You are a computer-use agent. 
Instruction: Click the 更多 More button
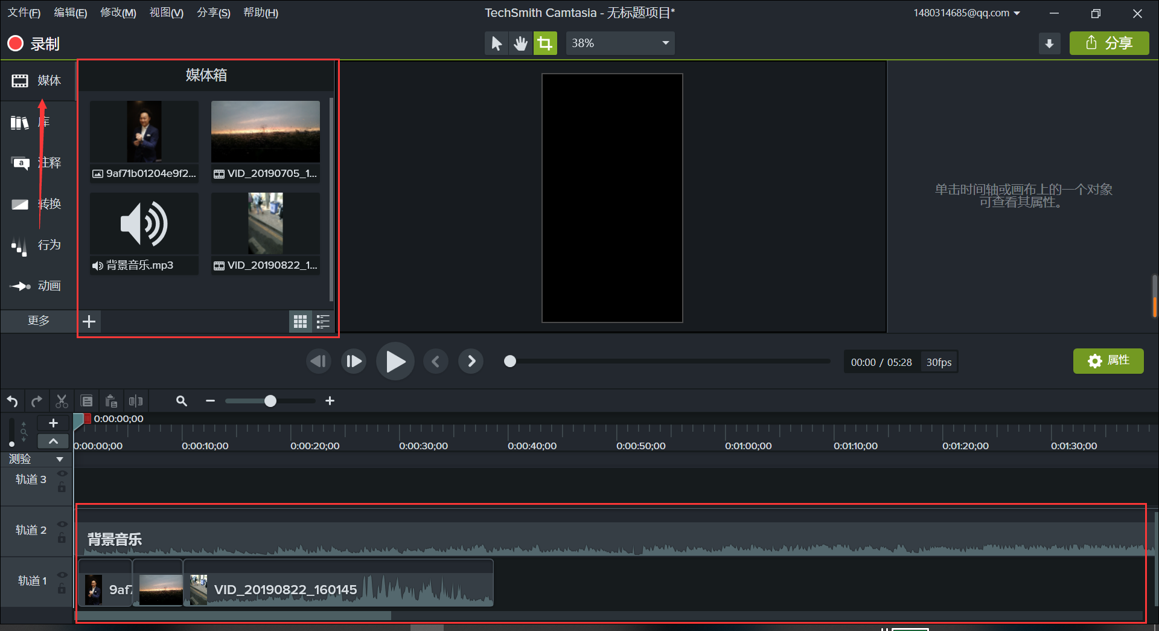(x=39, y=321)
